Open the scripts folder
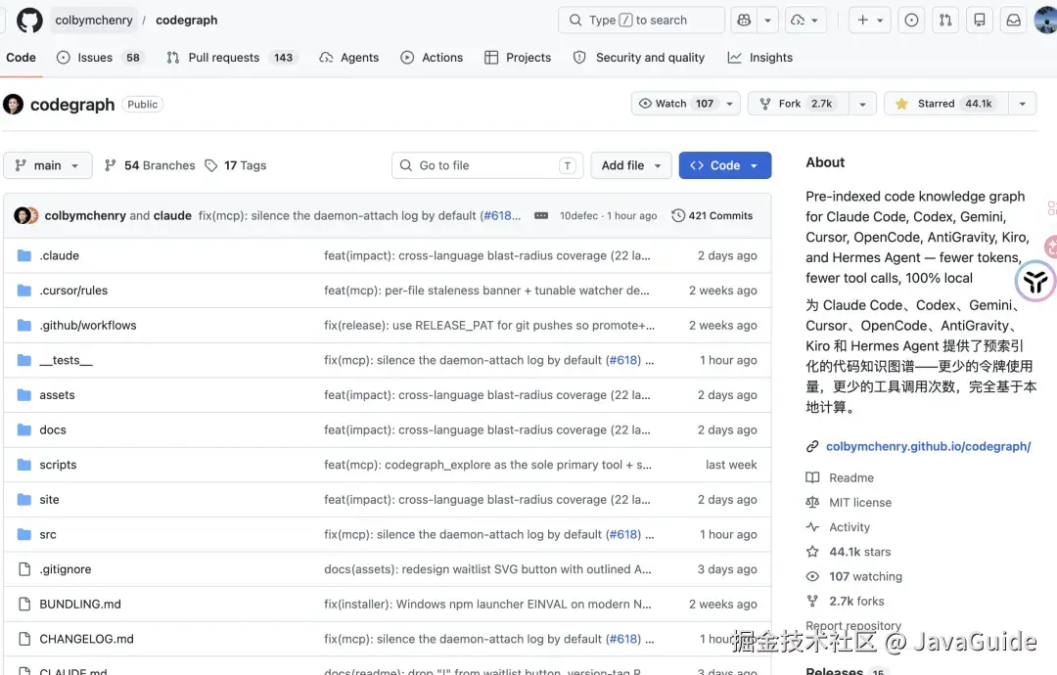The height and width of the screenshot is (675, 1057). [58, 465]
